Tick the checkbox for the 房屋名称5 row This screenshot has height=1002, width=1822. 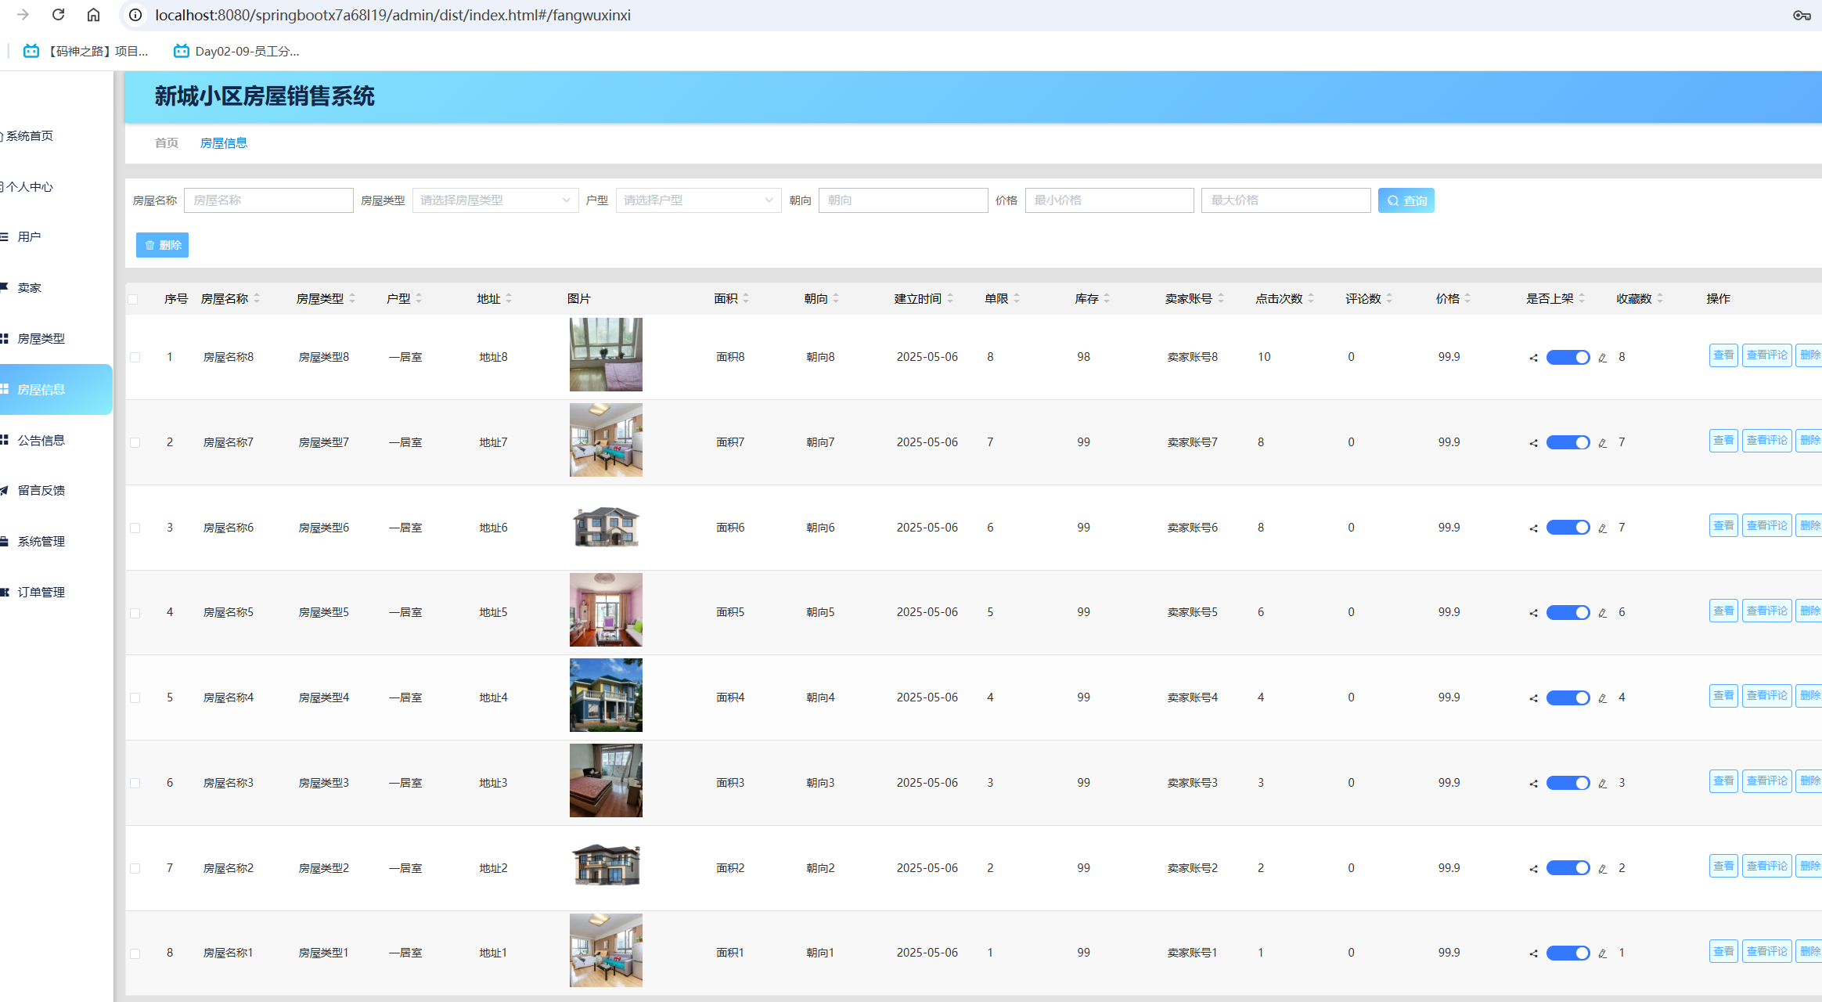[135, 613]
